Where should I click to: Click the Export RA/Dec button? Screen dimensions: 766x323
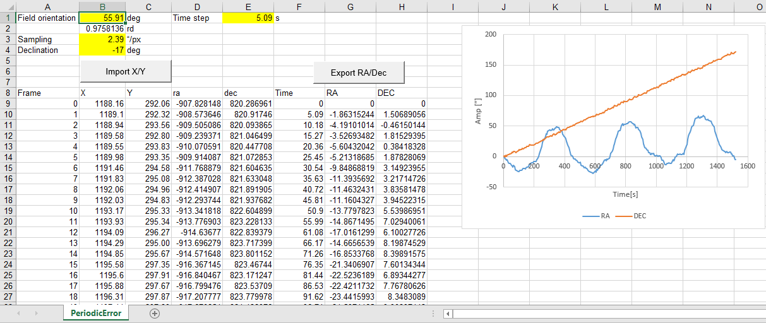tap(359, 73)
